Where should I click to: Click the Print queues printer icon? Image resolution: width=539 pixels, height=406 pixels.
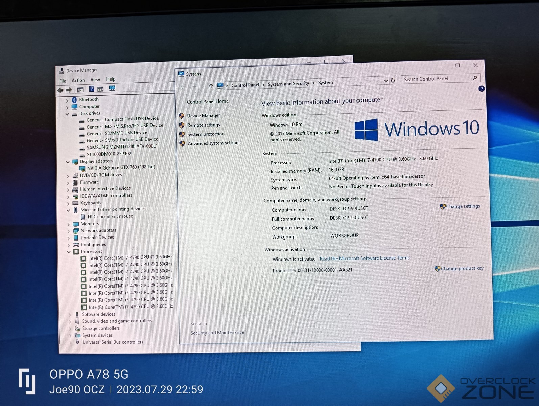point(76,245)
